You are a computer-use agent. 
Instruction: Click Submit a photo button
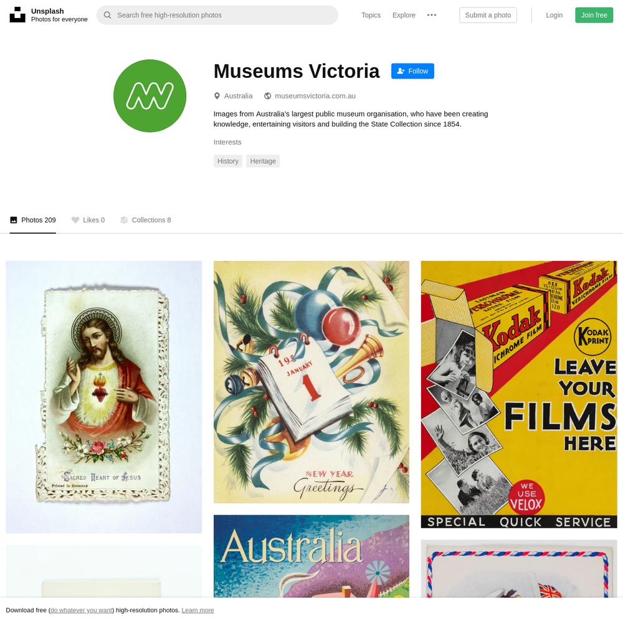(488, 15)
